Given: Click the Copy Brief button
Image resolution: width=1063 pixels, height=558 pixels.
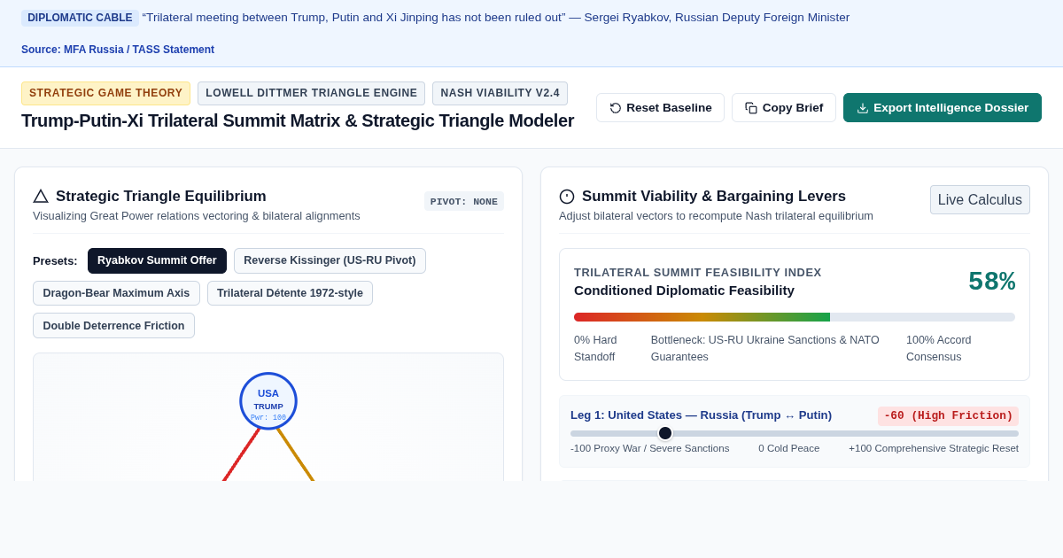Looking at the screenshot, I should coord(784,107).
